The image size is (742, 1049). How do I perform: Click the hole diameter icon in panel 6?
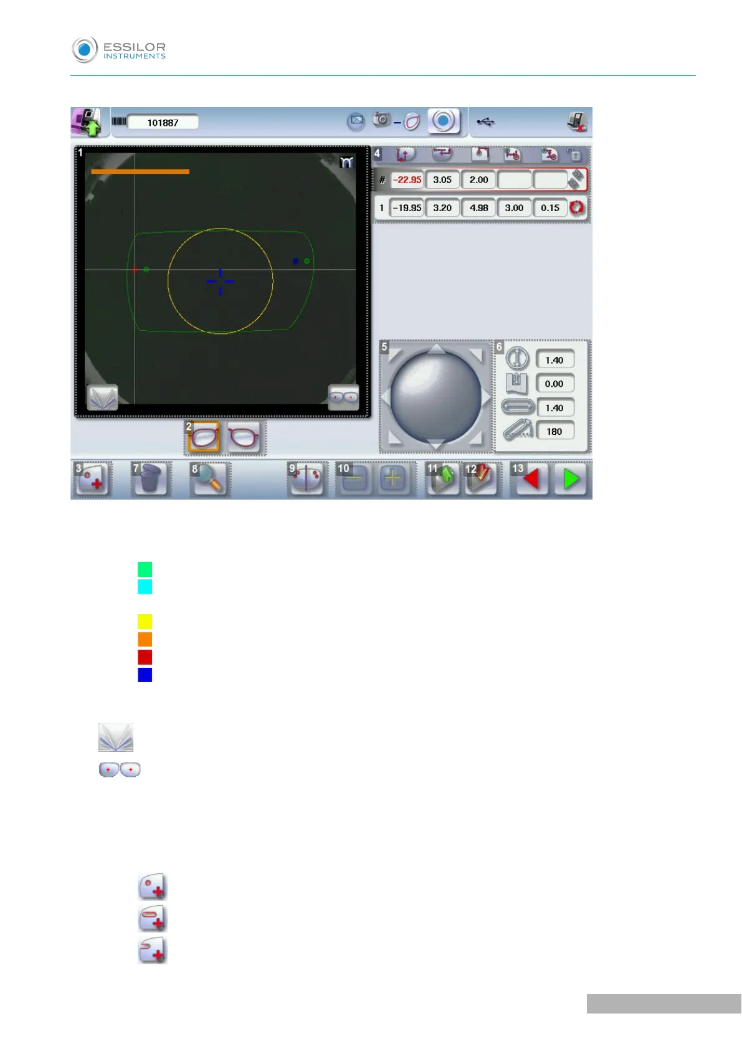[517, 358]
